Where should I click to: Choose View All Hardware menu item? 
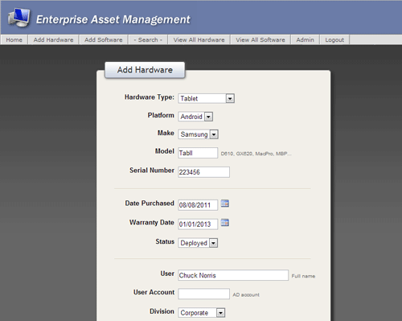pyautogui.click(x=199, y=39)
